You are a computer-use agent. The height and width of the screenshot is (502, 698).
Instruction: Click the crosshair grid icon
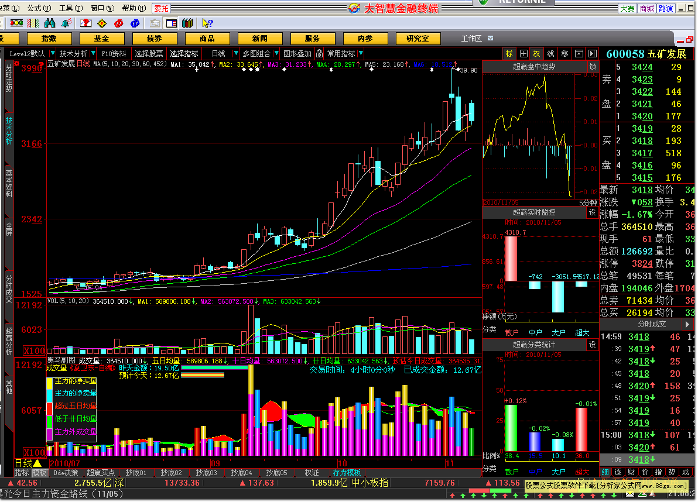[x=523, y=54]
